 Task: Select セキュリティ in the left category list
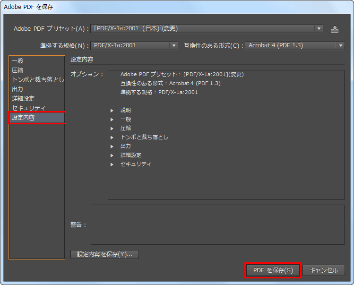tap(36, 108)
